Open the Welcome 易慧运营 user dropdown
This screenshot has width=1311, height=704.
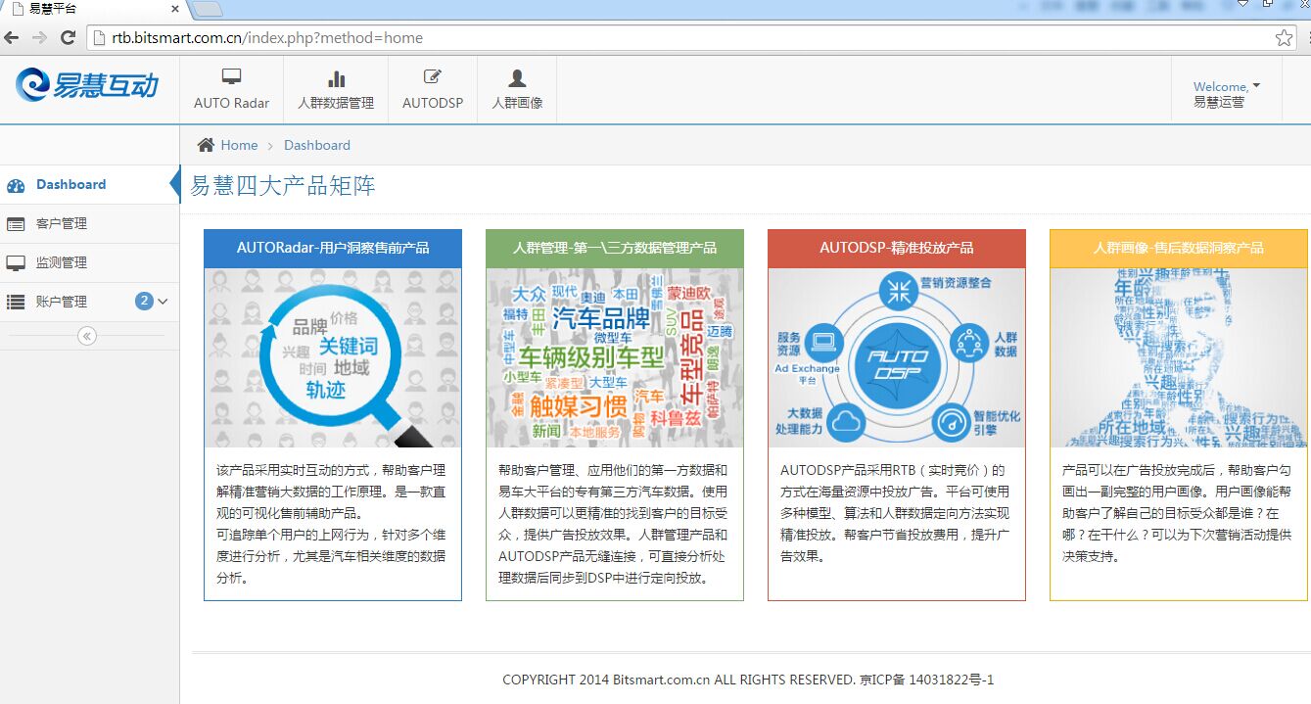coord(1226,93)
